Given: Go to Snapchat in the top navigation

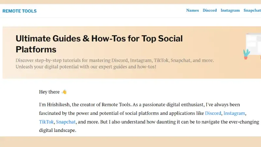Looking at the screenshot, I should [x=252, y=10].
